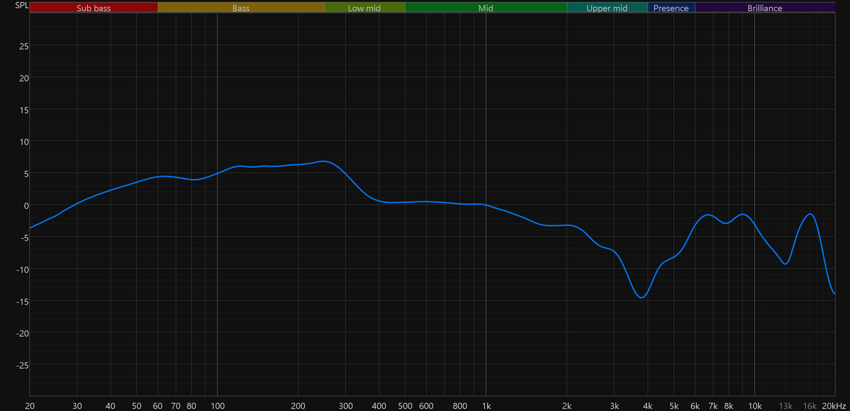Select the Mid frequency band header
Screen dimensions: 850x411
coord(486,8)
